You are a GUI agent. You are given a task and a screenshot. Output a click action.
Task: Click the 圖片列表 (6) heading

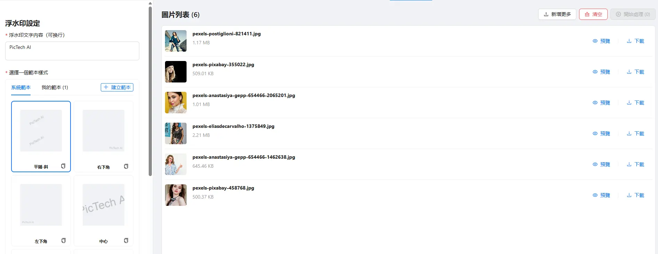[x=181, y=15]
